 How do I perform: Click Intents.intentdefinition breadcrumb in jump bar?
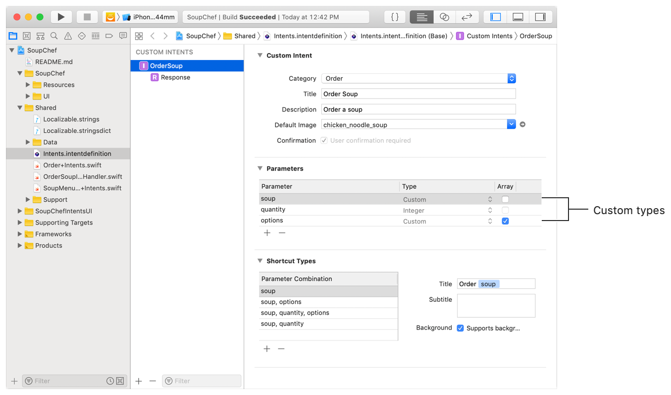(x=303, y=36)
